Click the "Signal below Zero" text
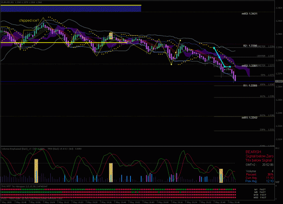 click(x=259, y=156)
